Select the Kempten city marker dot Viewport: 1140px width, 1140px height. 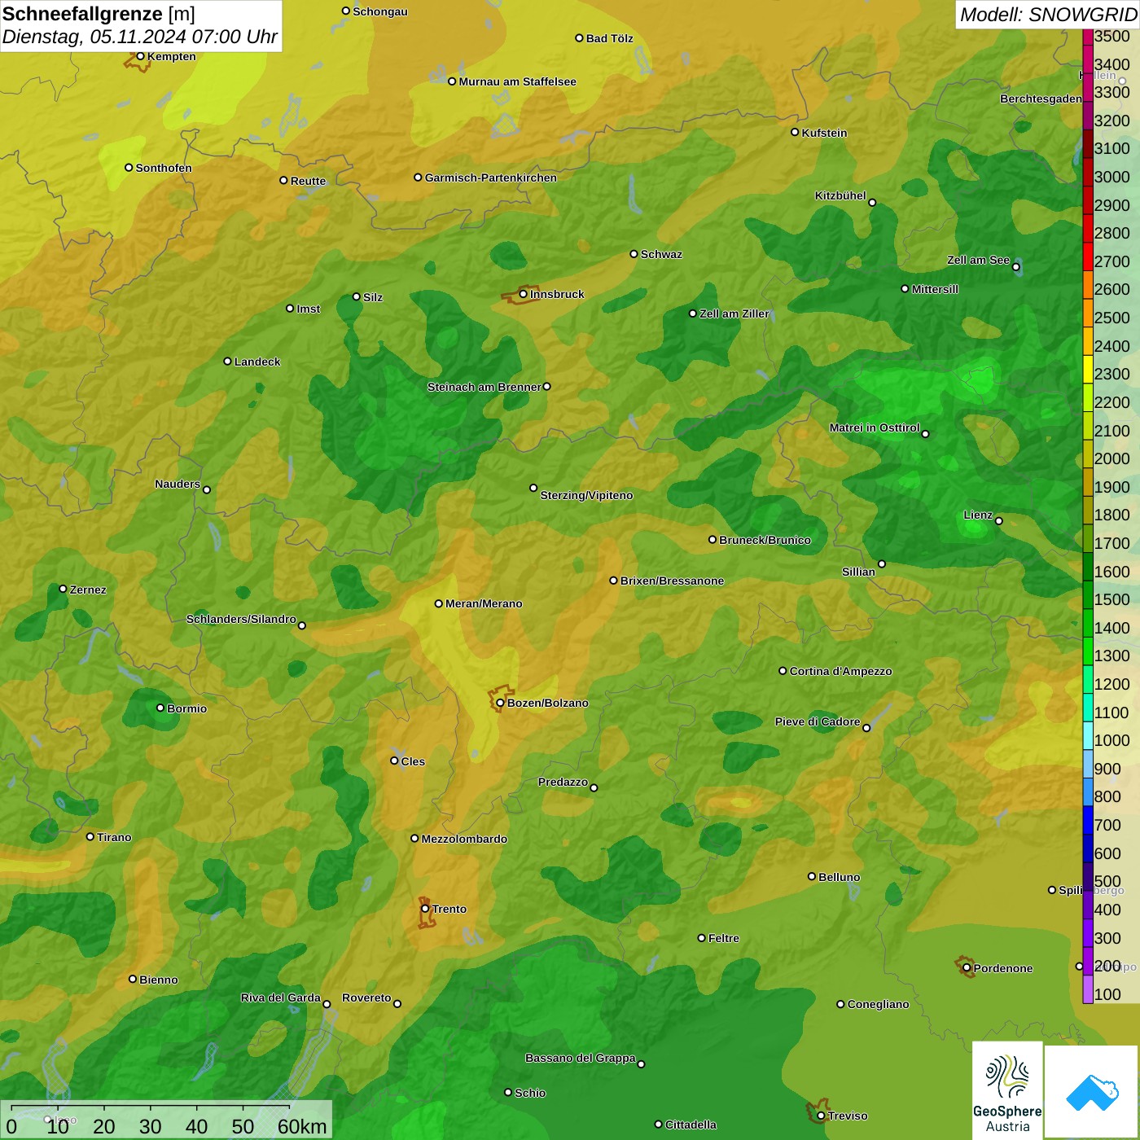[140, 56]
